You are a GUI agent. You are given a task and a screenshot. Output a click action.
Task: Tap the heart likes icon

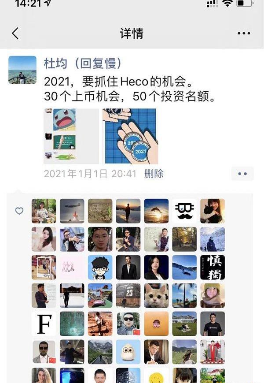(19, 211)
